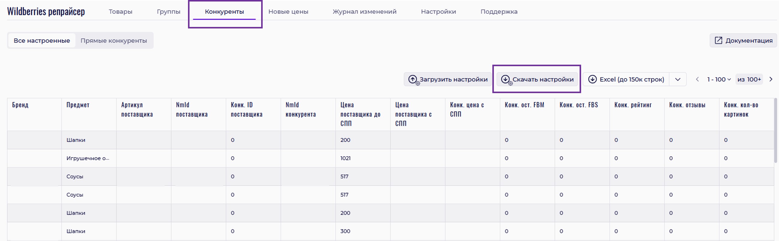Image resolution: width=779 pixels, height=241 pixels.
Task: Go to next page with right chevron
Action: click(771, 79)
